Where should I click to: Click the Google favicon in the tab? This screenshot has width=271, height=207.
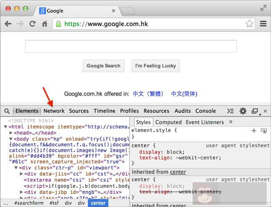(x=42, y=11)
